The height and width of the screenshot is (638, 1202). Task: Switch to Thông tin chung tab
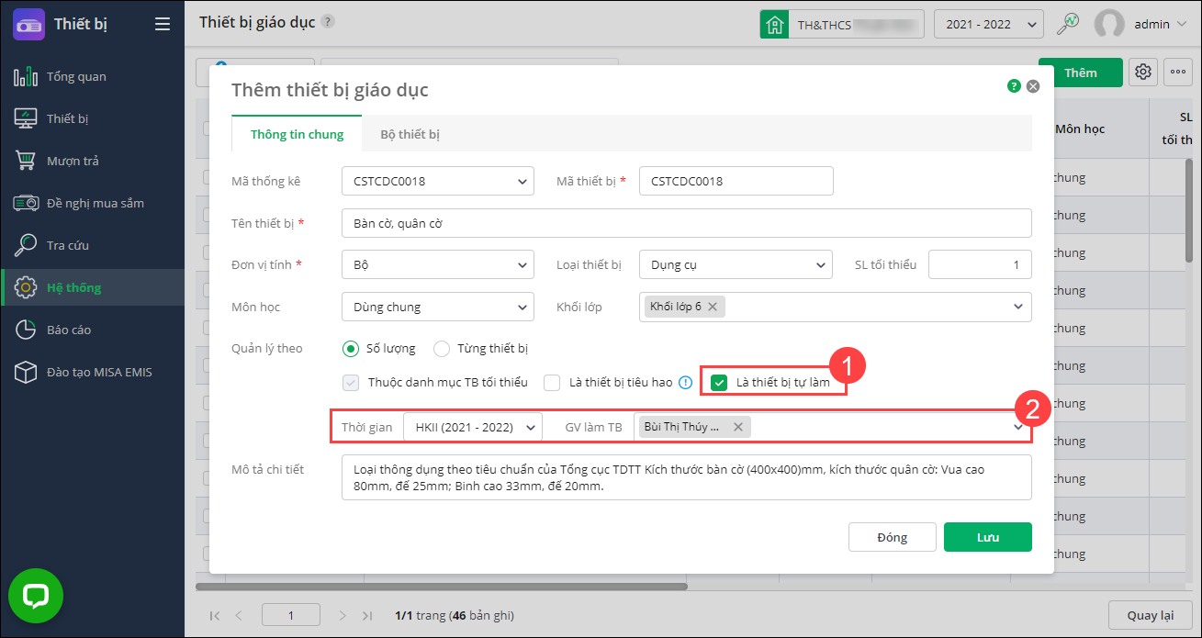click(x=297, y=134)
